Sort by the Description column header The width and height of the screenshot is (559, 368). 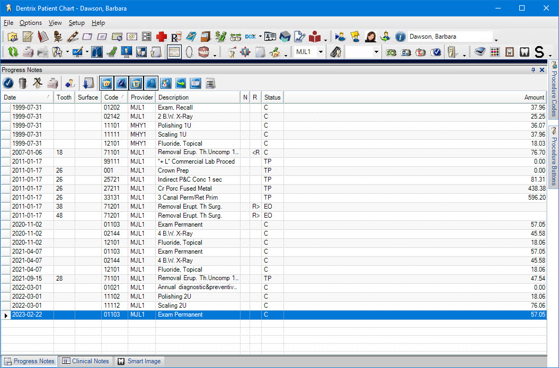click(x=173, y=97)
